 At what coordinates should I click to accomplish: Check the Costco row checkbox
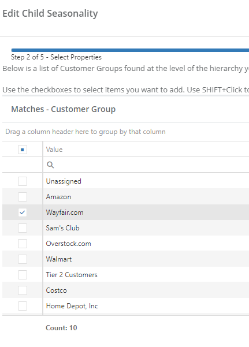23,290
